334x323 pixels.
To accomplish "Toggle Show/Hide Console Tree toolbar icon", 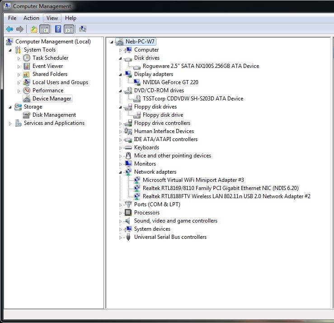I will 45,29.
